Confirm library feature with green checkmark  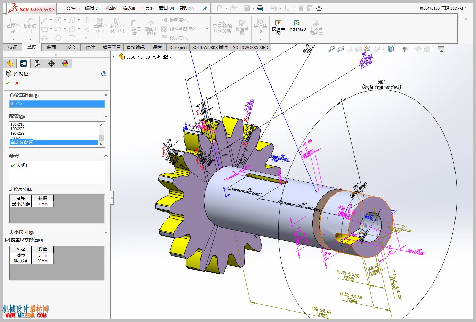7,83
